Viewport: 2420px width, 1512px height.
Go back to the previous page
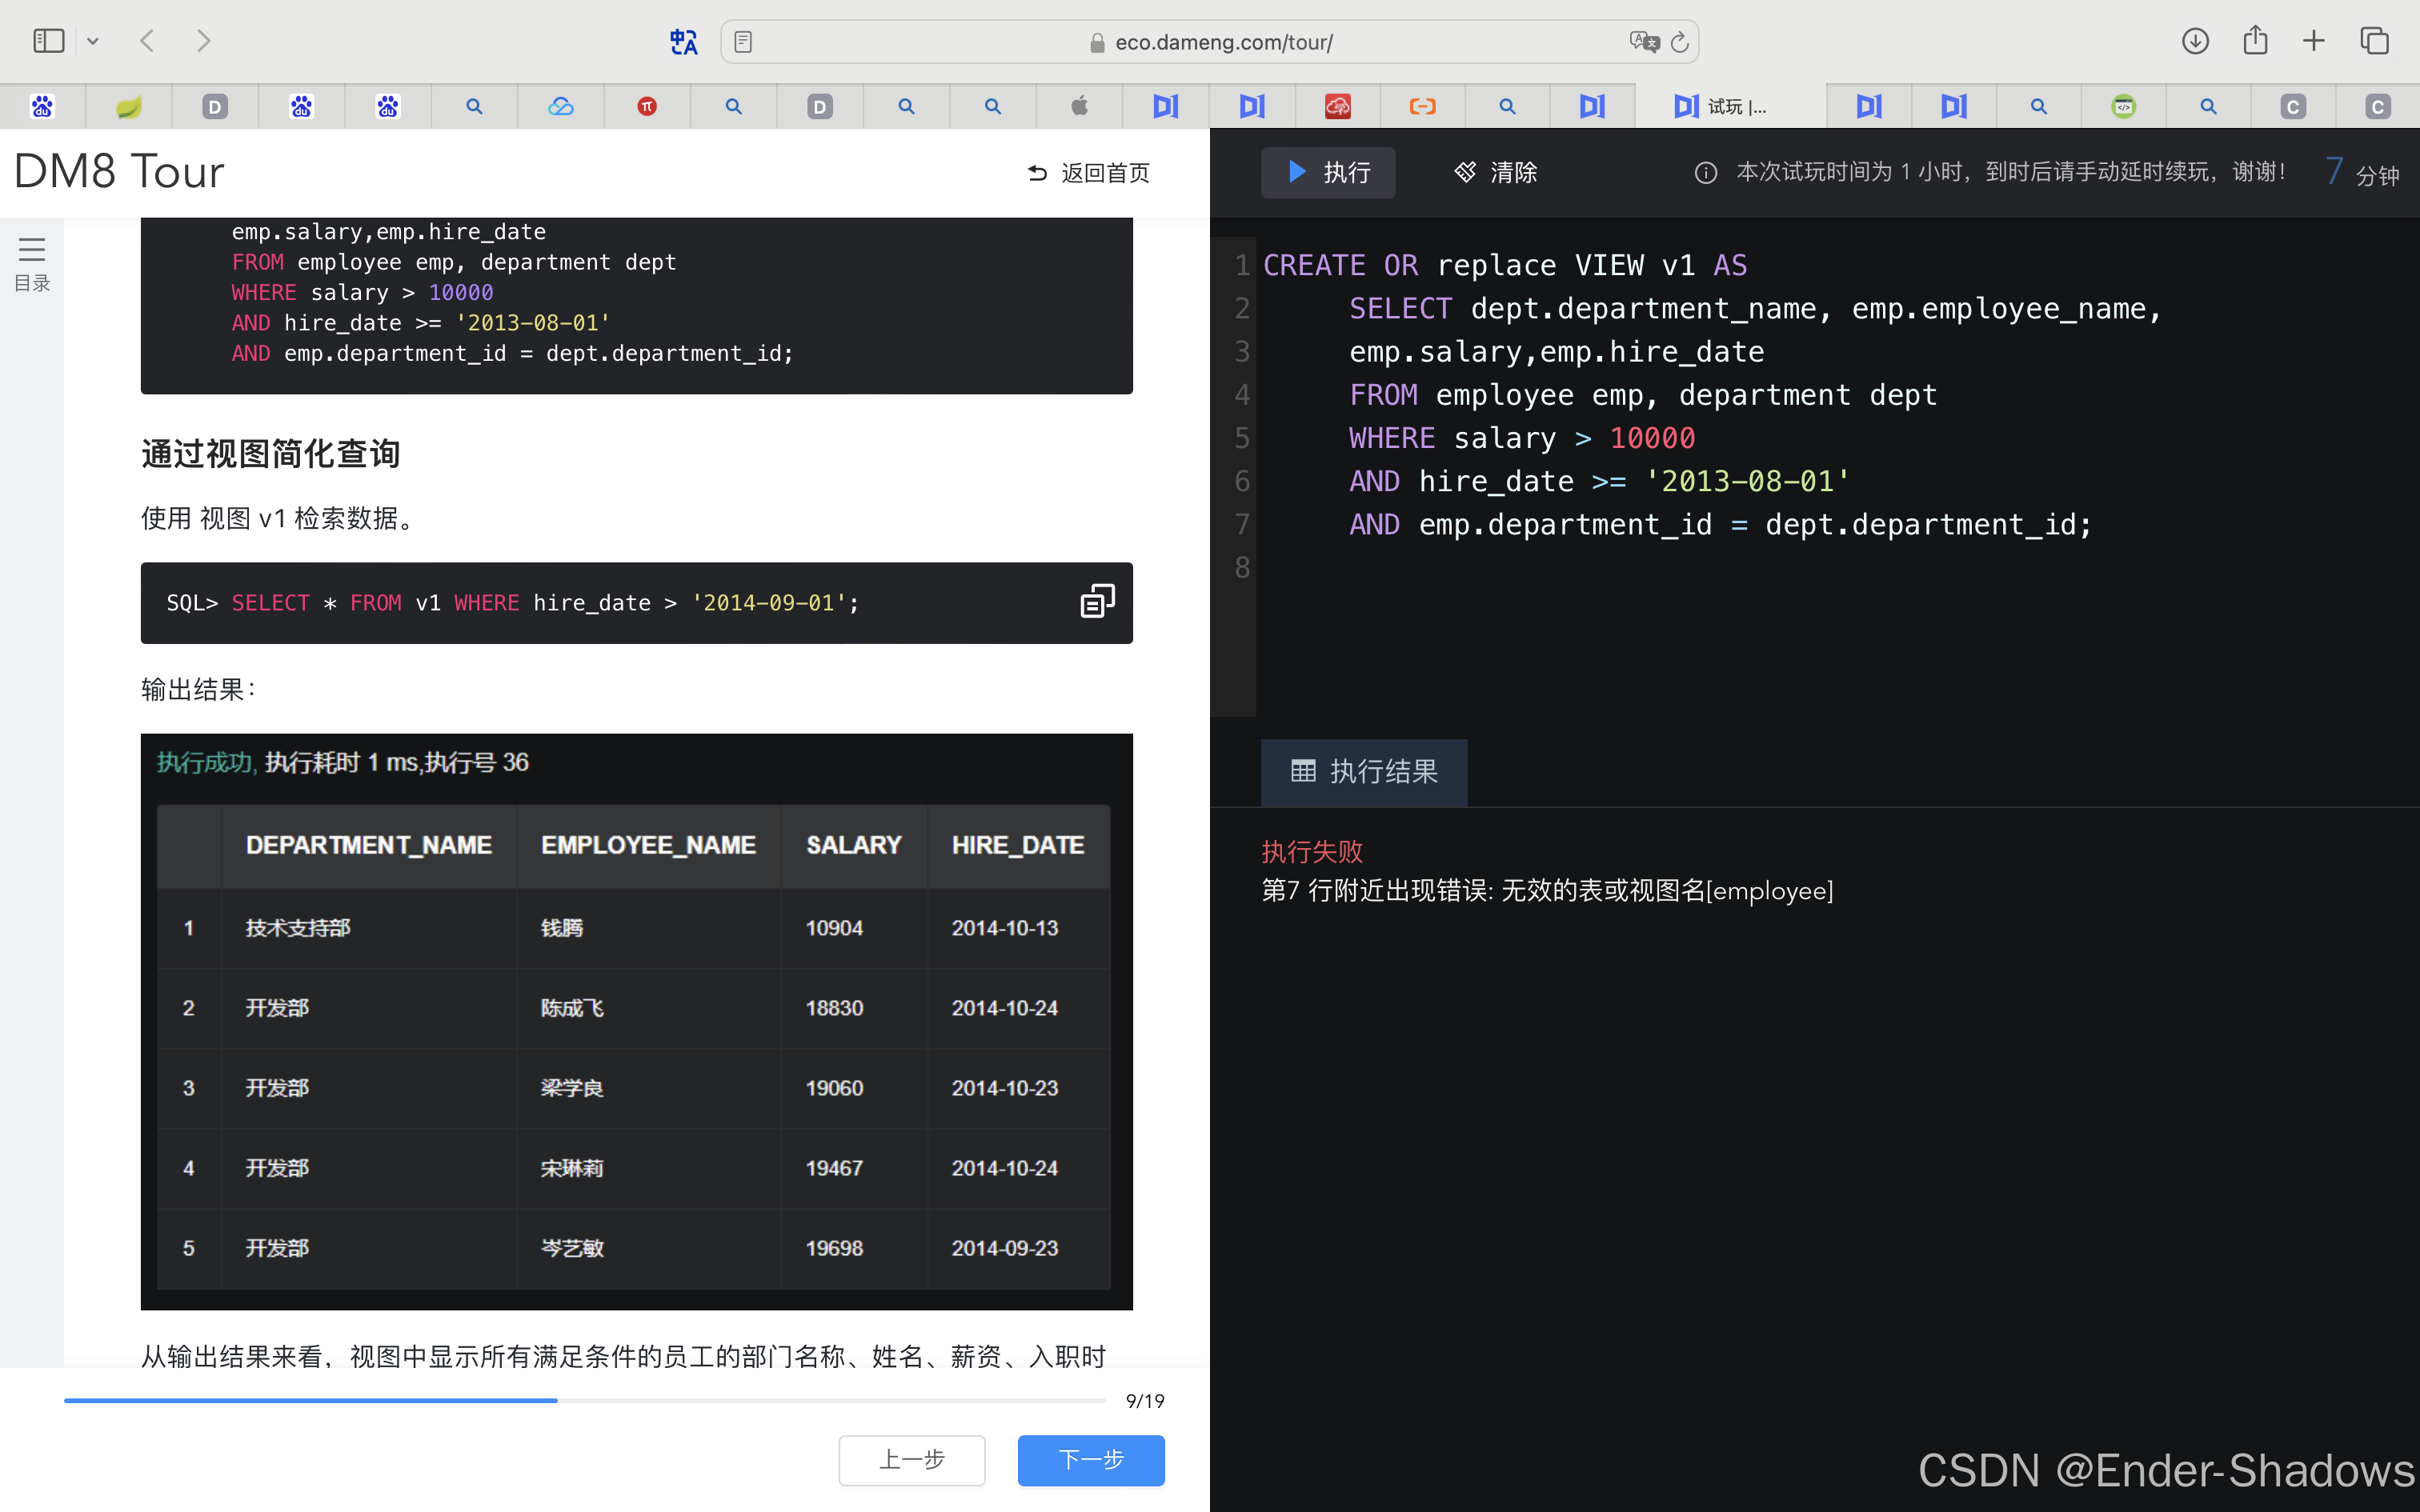(147, 41)
